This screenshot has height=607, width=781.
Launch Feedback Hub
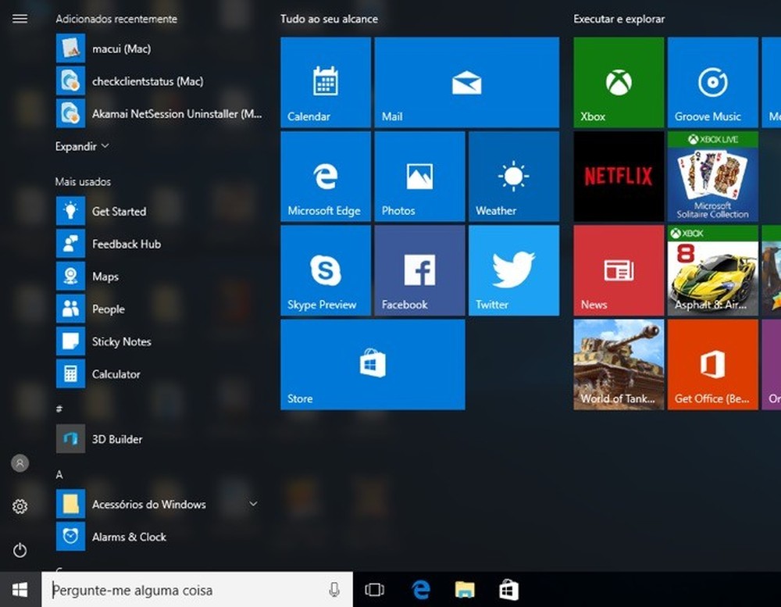127,244
